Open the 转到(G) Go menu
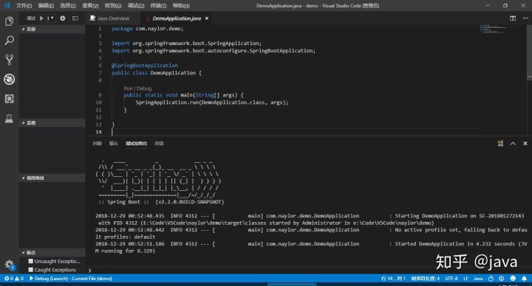Image resolution: width=532 pixels, height=286 pixels. 113,5
